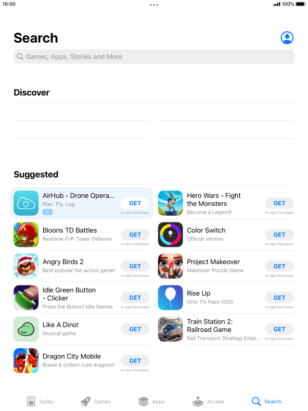Open the three-dot multitasking menu at top
The width and height of the screenshot is (308, 411).
tap(154, 5)
